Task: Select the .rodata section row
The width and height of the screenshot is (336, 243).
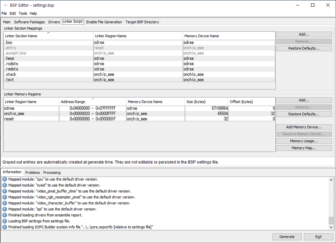Action: (139, 64)
